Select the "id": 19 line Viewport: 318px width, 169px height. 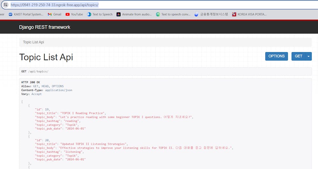[x=42, y=109]
